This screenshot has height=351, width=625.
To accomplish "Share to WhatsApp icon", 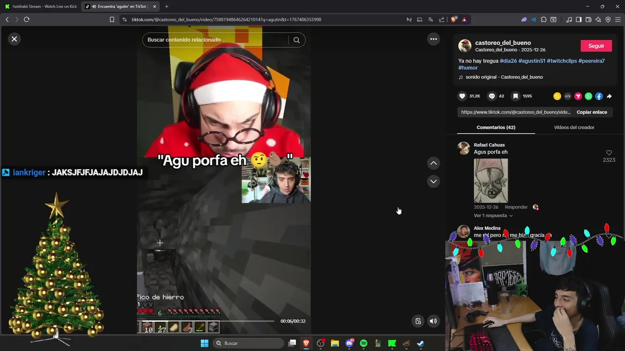I will (x=588, y=96).
